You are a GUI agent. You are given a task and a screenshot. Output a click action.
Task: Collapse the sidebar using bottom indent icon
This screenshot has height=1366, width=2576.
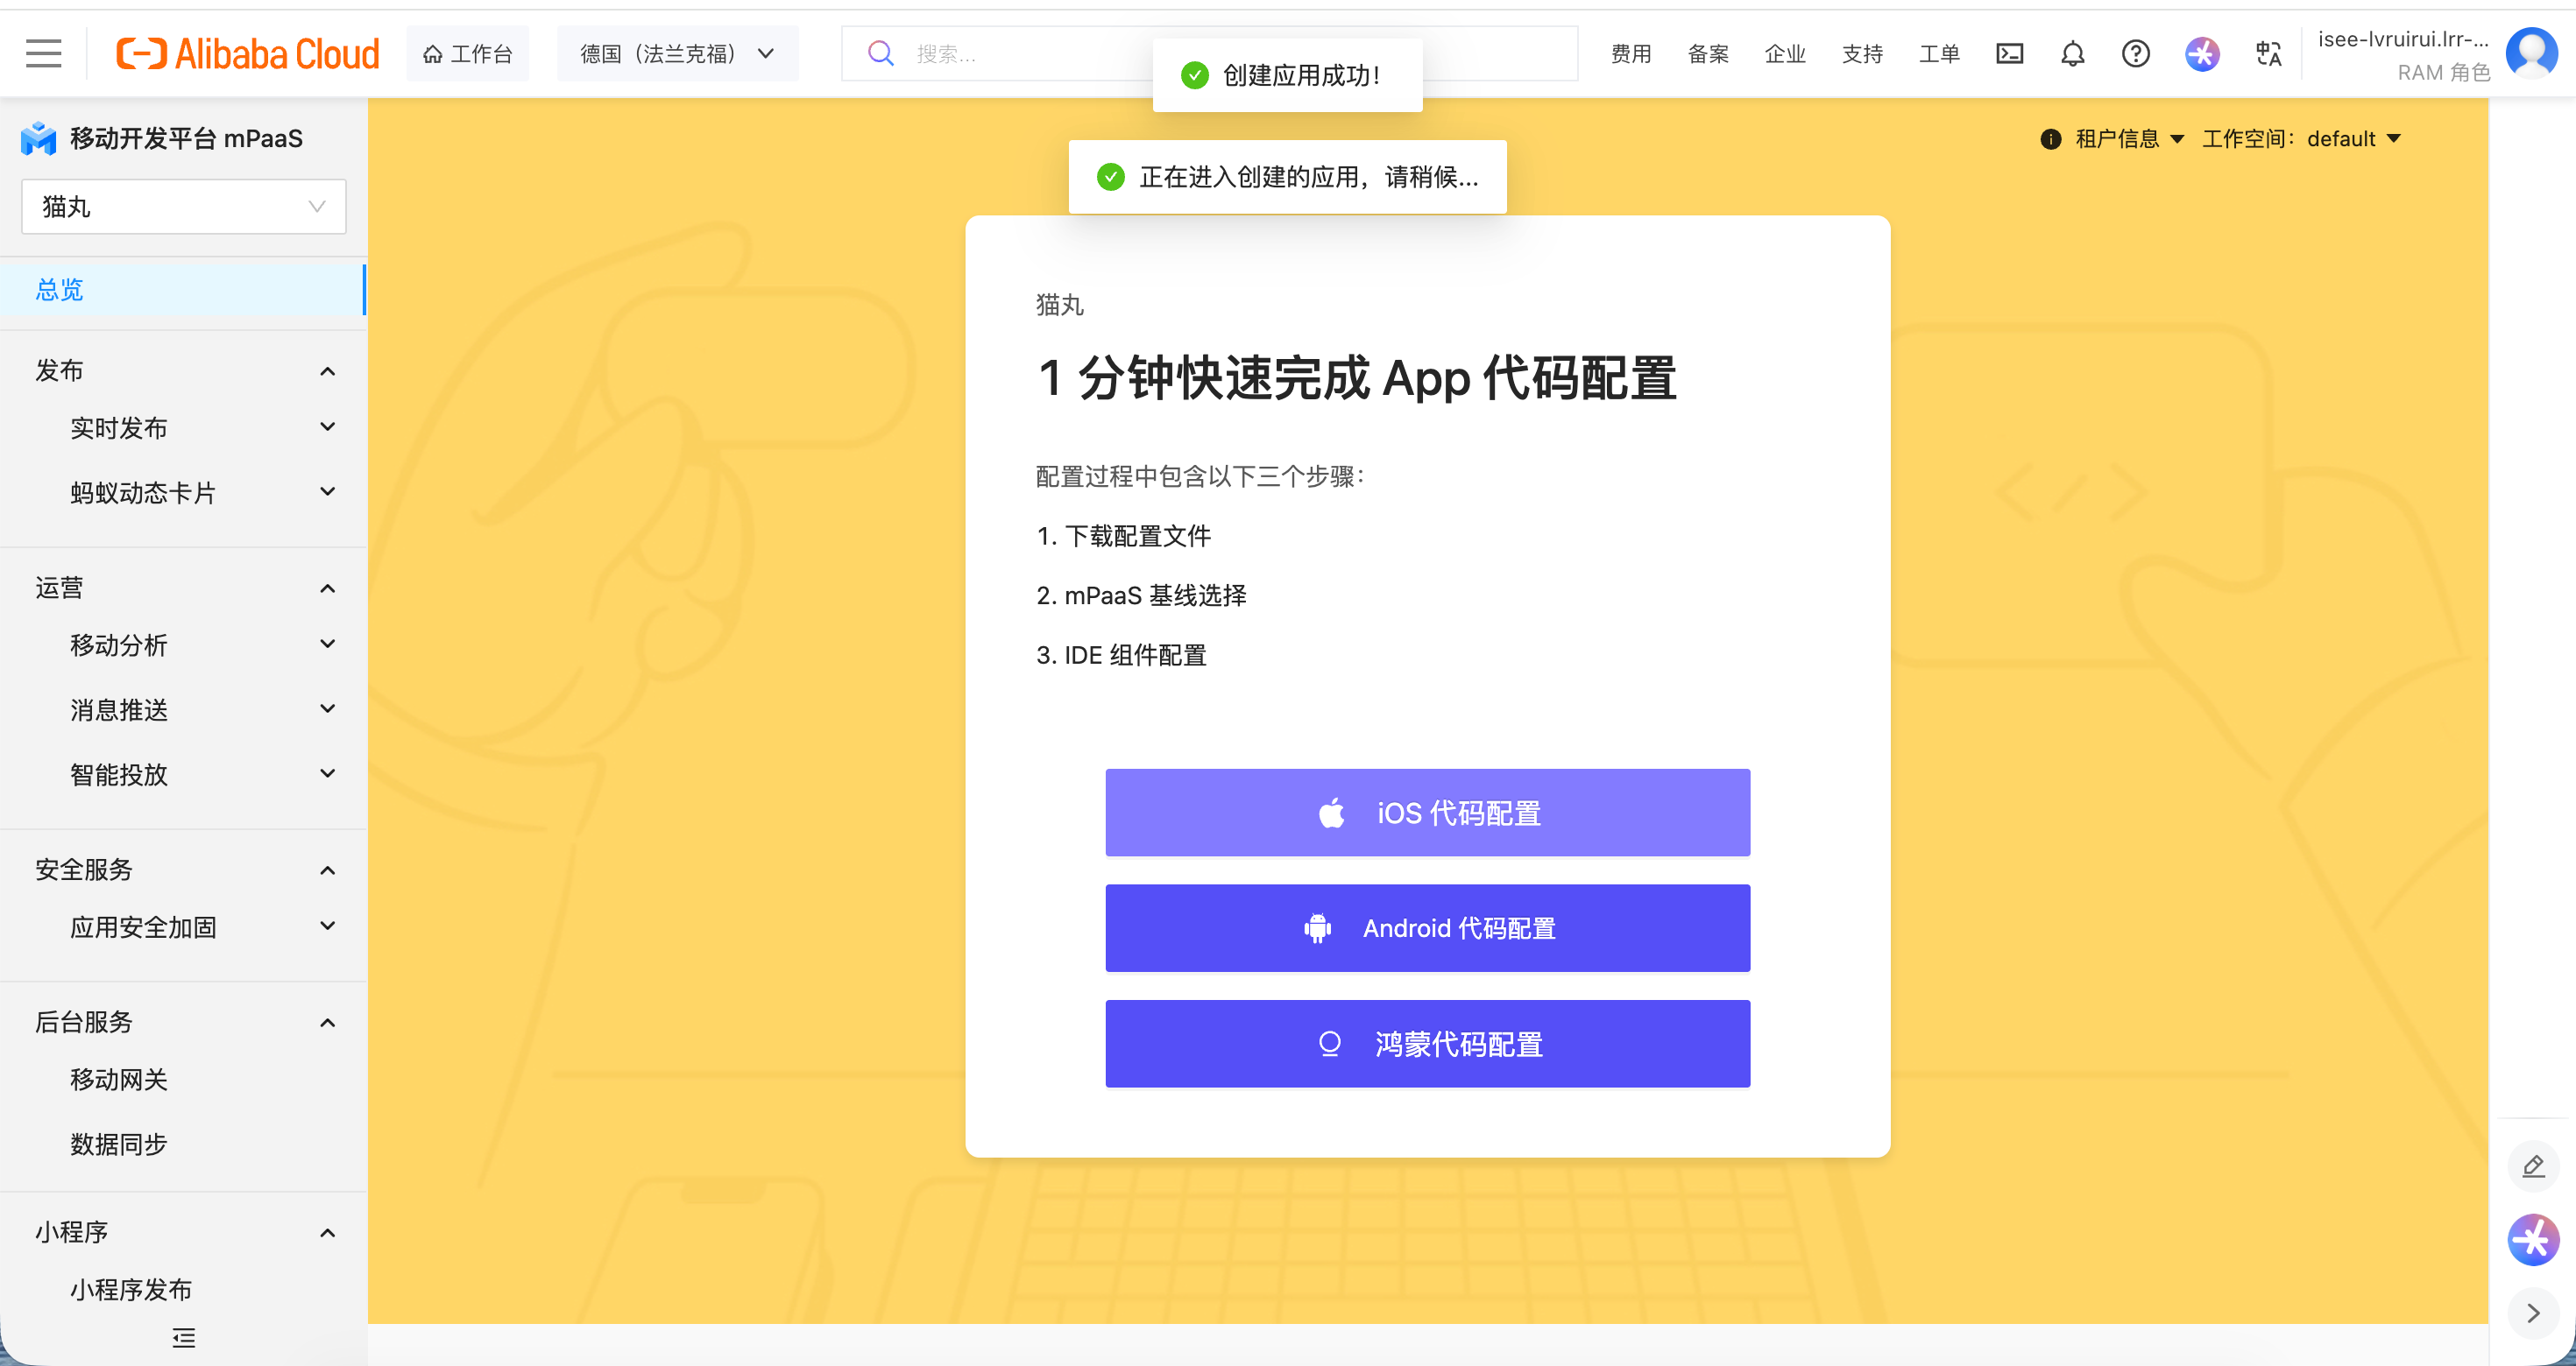point(183,1337)
